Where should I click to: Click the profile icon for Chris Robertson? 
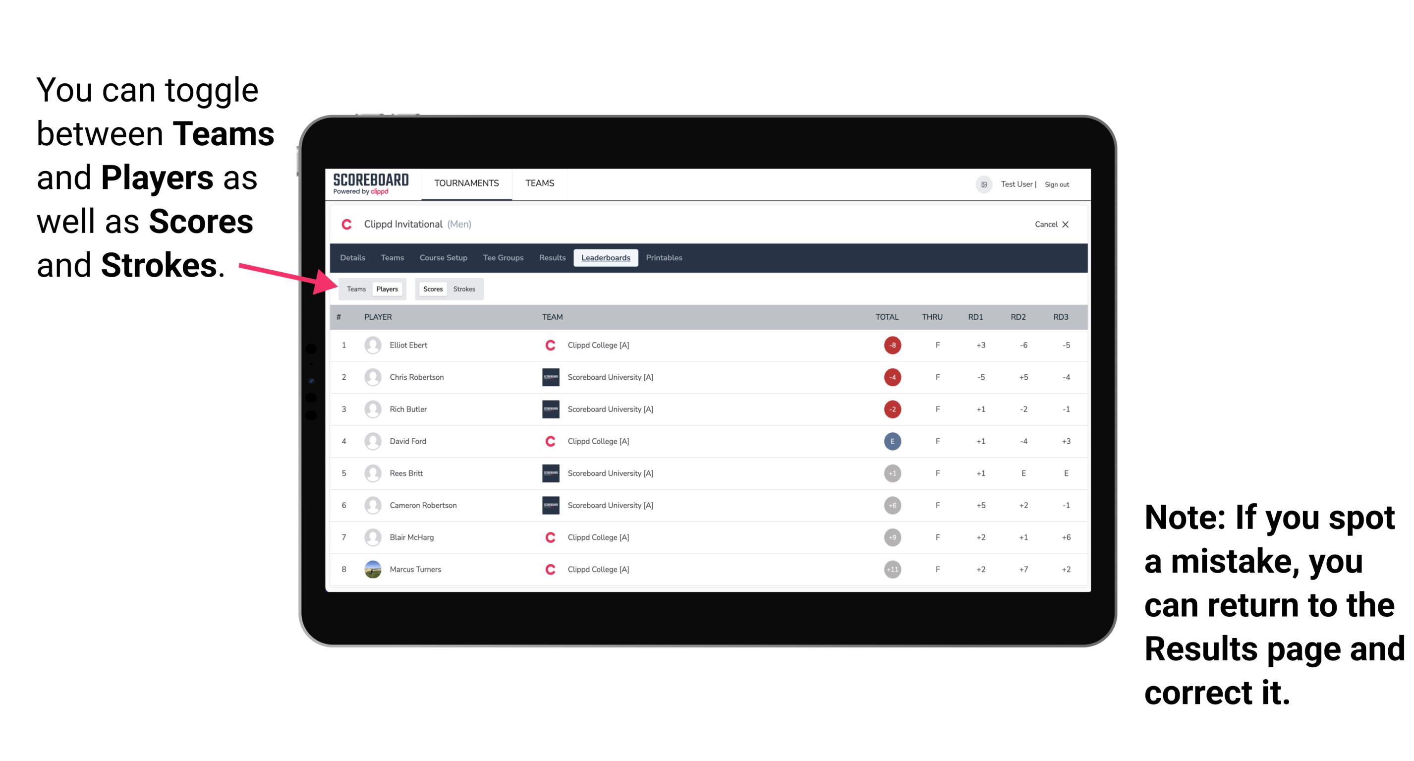point(373,378)
